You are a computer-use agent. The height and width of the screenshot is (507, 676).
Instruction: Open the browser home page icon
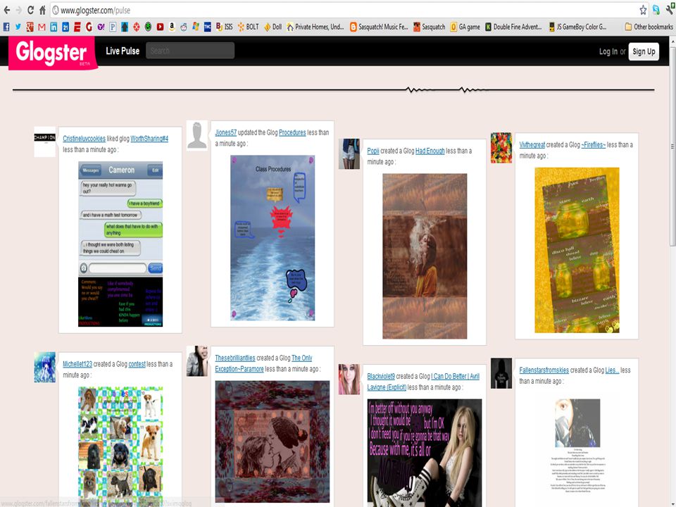pyautogui.click(x=42, y=10)
